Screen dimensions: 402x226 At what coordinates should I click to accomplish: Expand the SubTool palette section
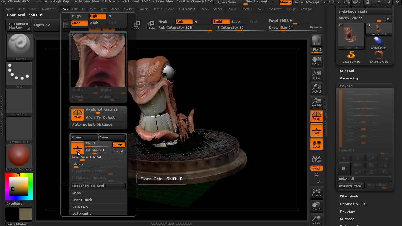(x=347, y=71)
